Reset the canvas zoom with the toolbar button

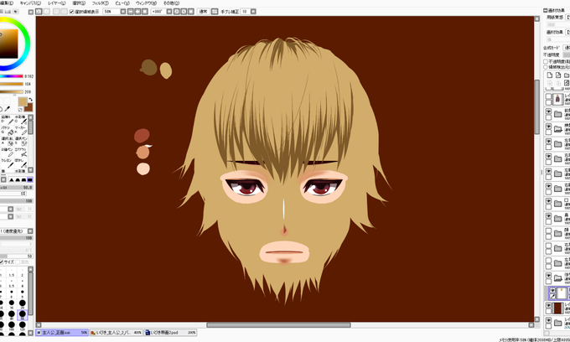145,12
